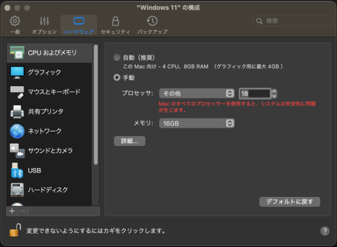Choose the 自動（推奨）radio option

[x=117, y=57]
